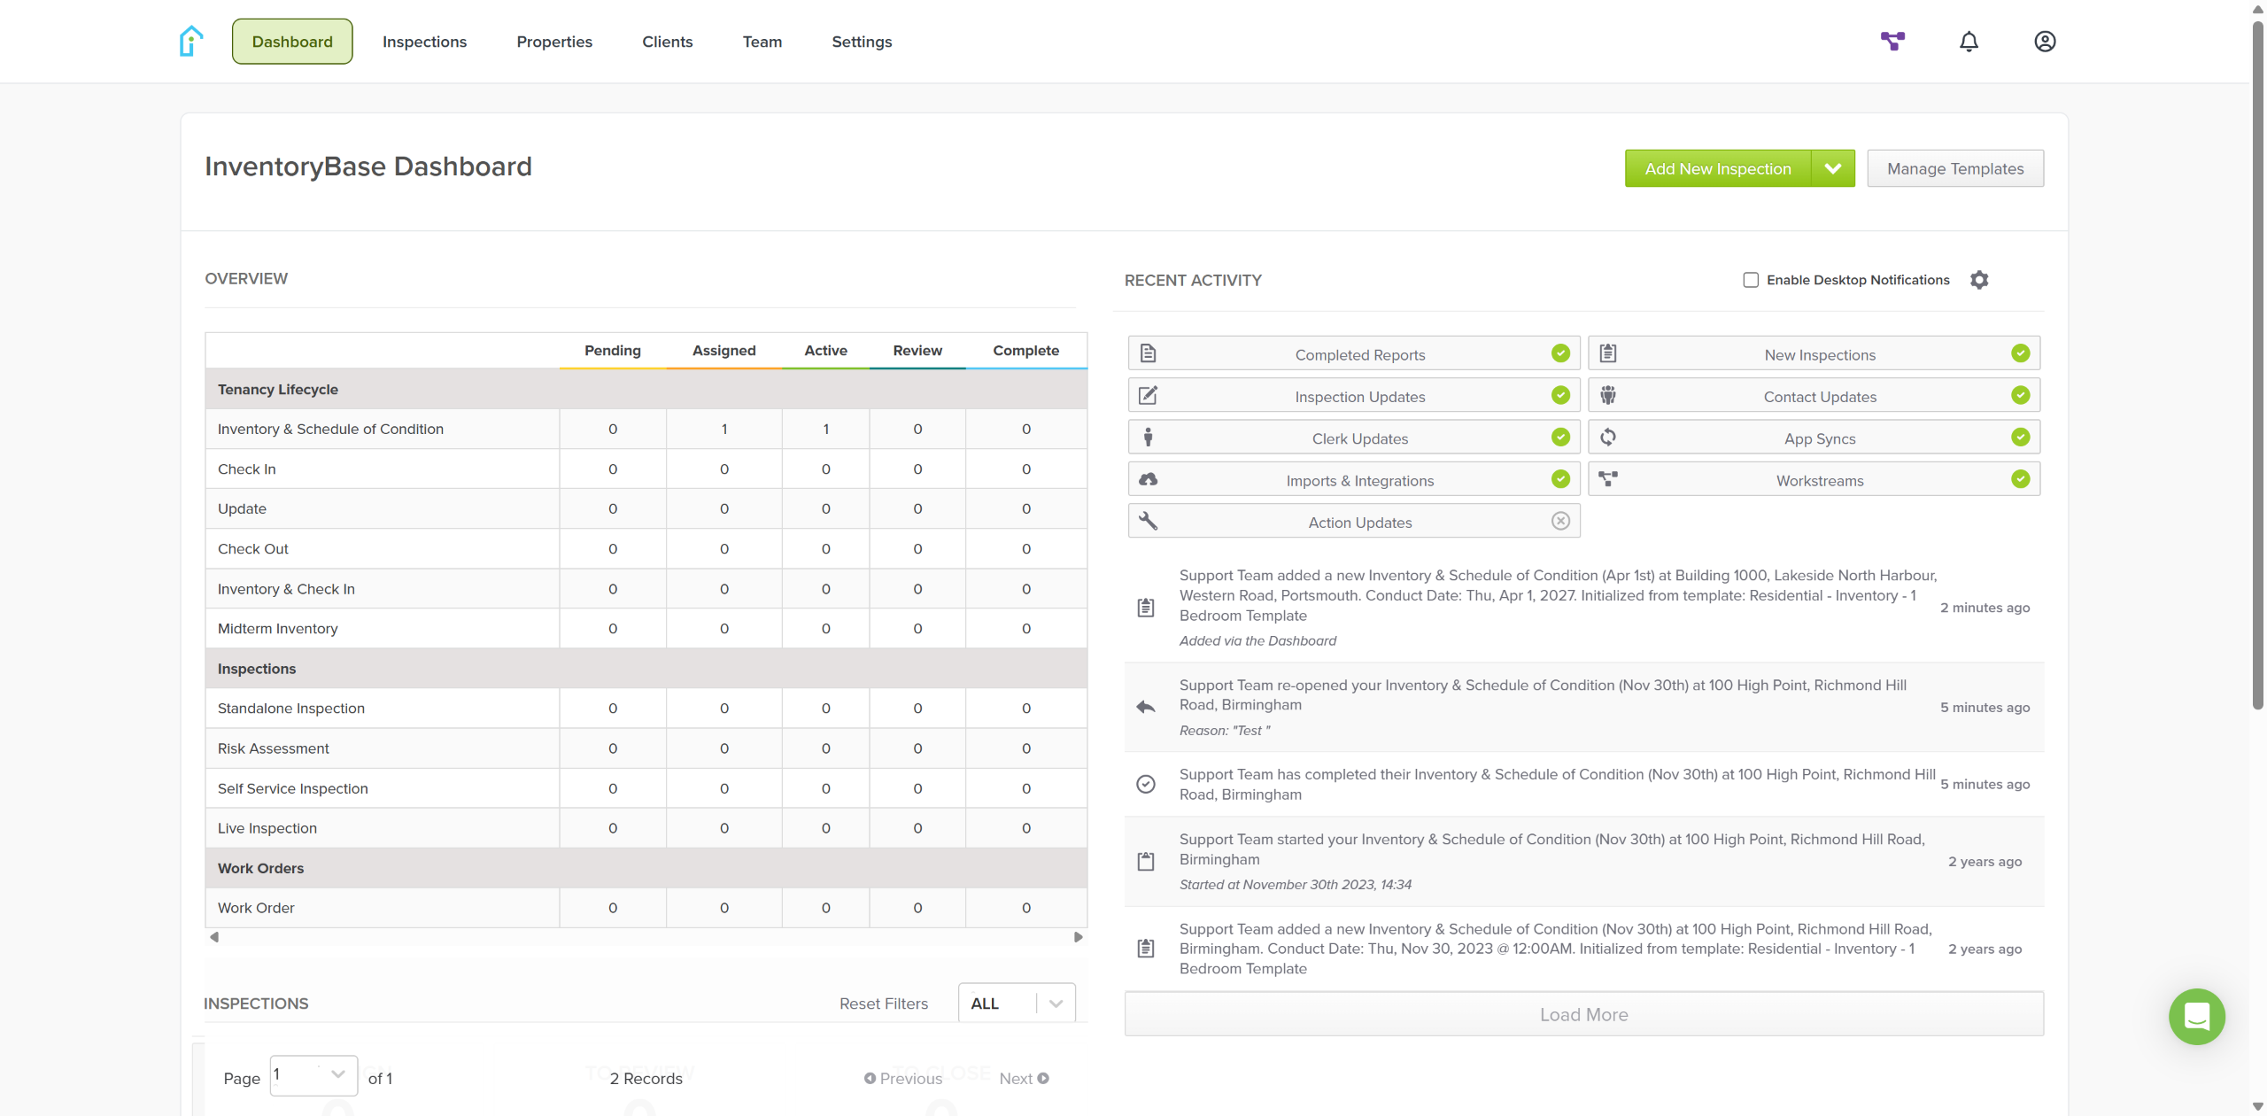
Task: Enable Desktop Notifications checkbox
Action: pos(1751,280)
